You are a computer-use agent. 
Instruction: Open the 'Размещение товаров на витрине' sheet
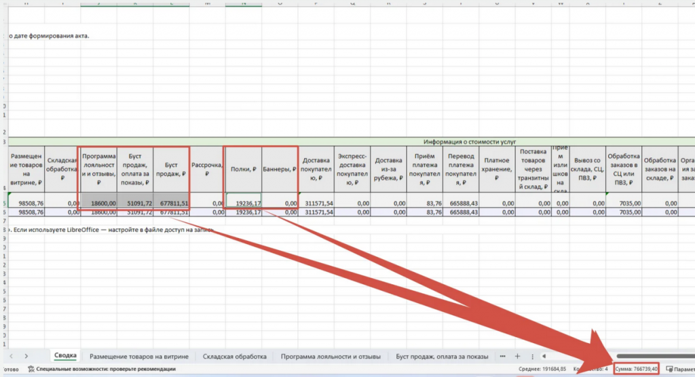click(x=139, y=356)
